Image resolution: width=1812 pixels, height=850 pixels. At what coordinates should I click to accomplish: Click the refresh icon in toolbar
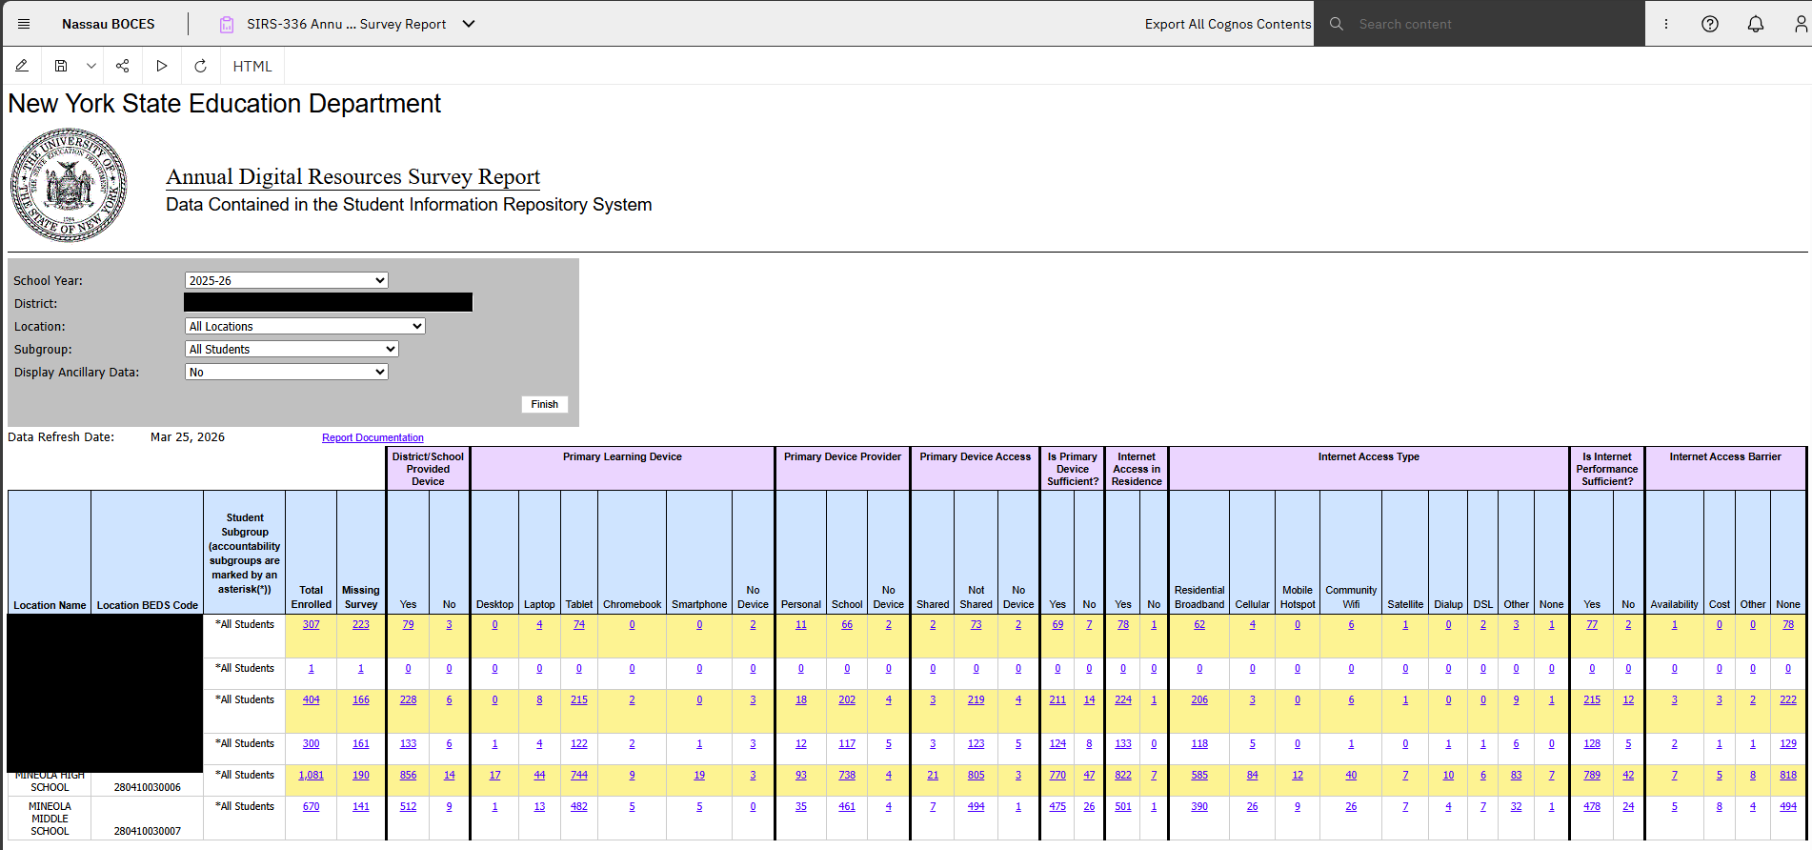pos(200,66)
